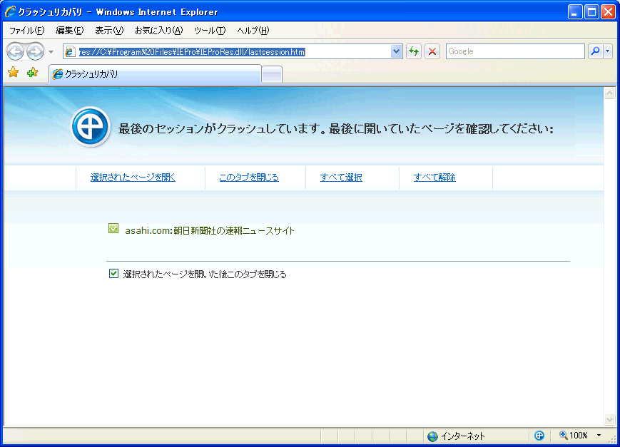Viewport: 620px width, 447px height.
Task: Uncheck 選択されたページを開いた後このタブを閉じる checkbox
Action: [x=113, y=274]
